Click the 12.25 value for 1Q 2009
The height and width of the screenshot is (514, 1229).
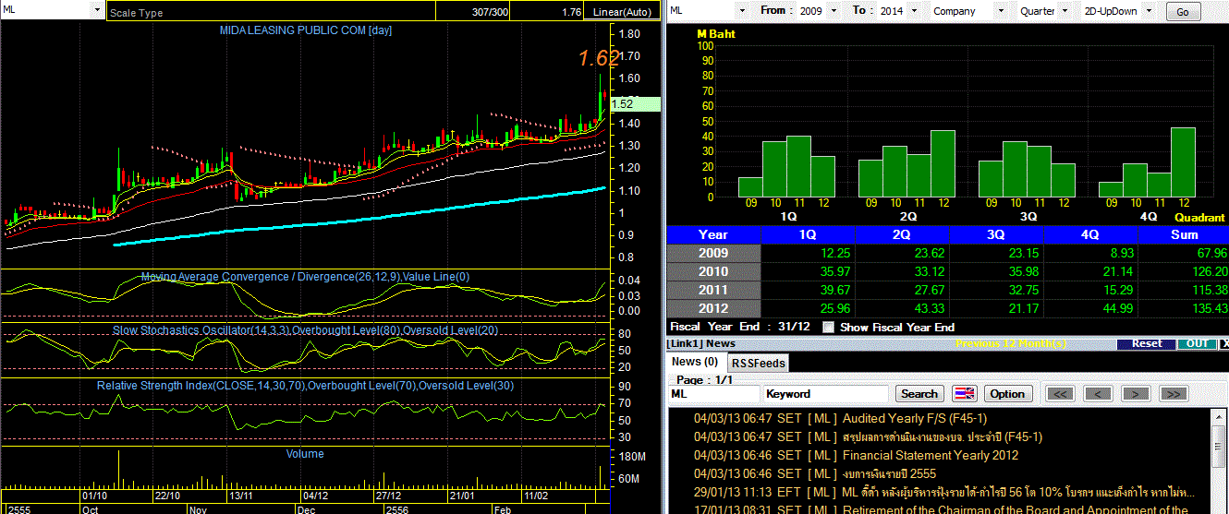coord(834,253)
